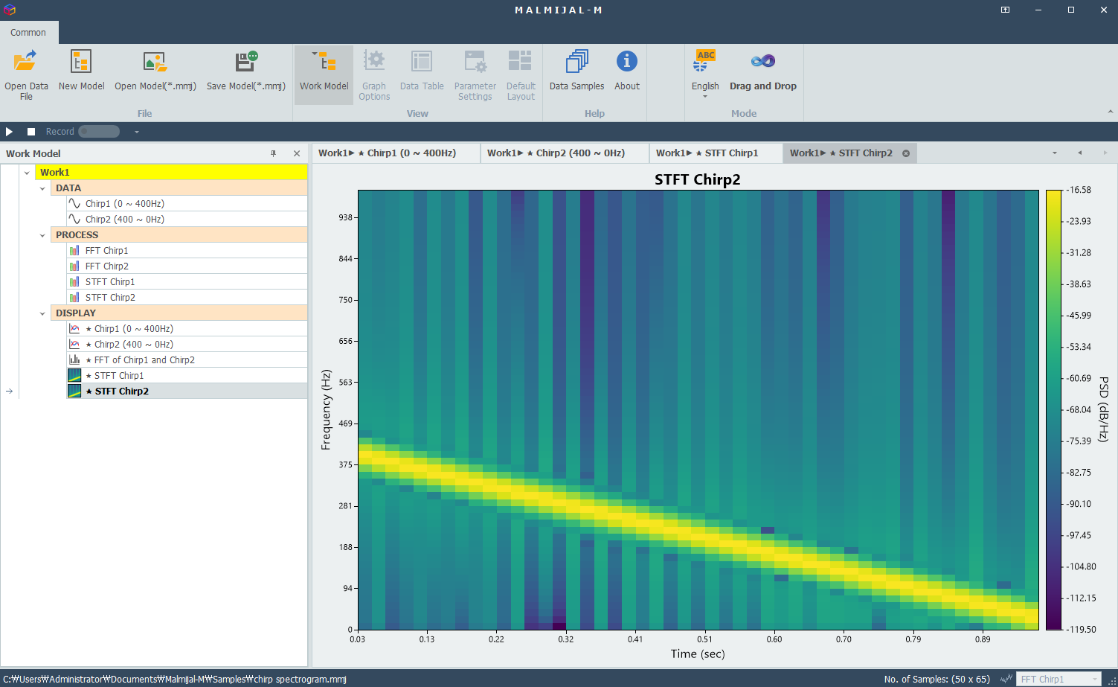This screenshot has height=687, width=1118.
Task: Switch to Work1 Chirp2 (400 ~ 0Hz) tab
Action: (x=565, y=153)
